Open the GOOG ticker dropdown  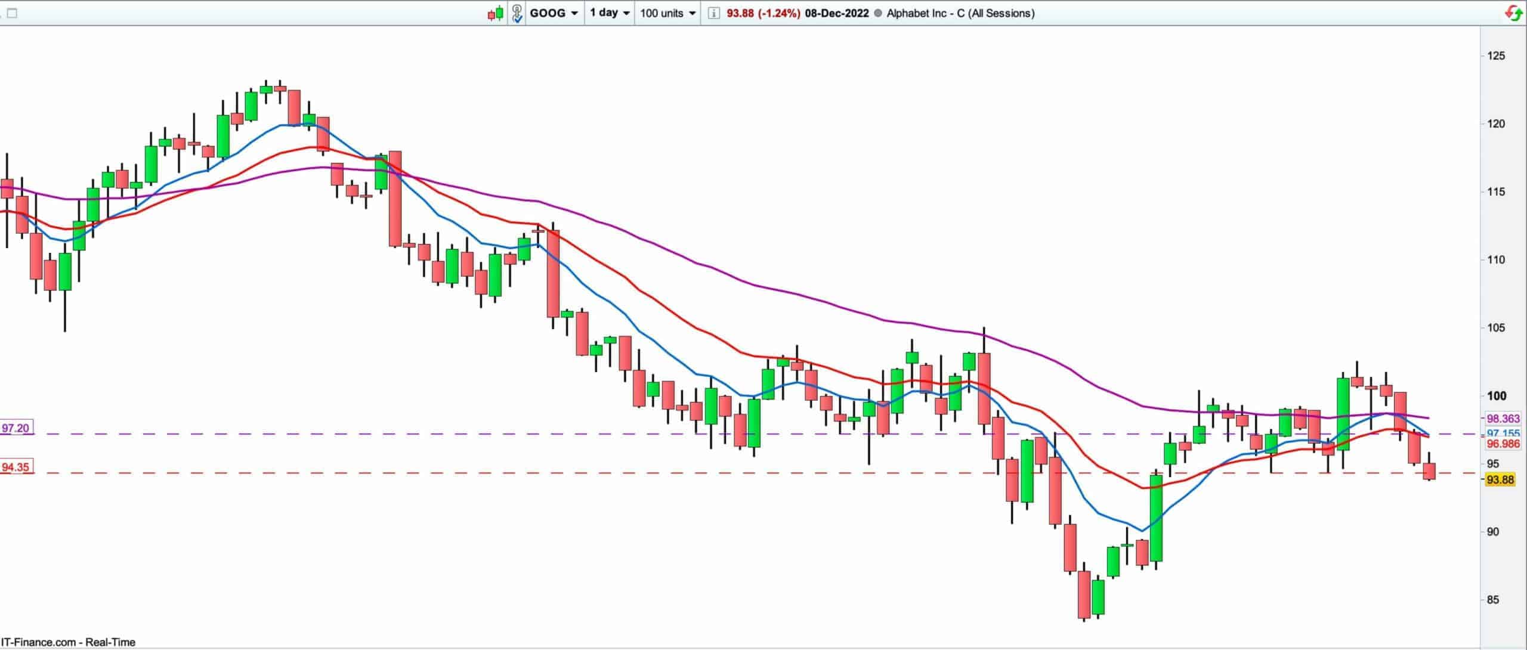(x=554, y=13)
